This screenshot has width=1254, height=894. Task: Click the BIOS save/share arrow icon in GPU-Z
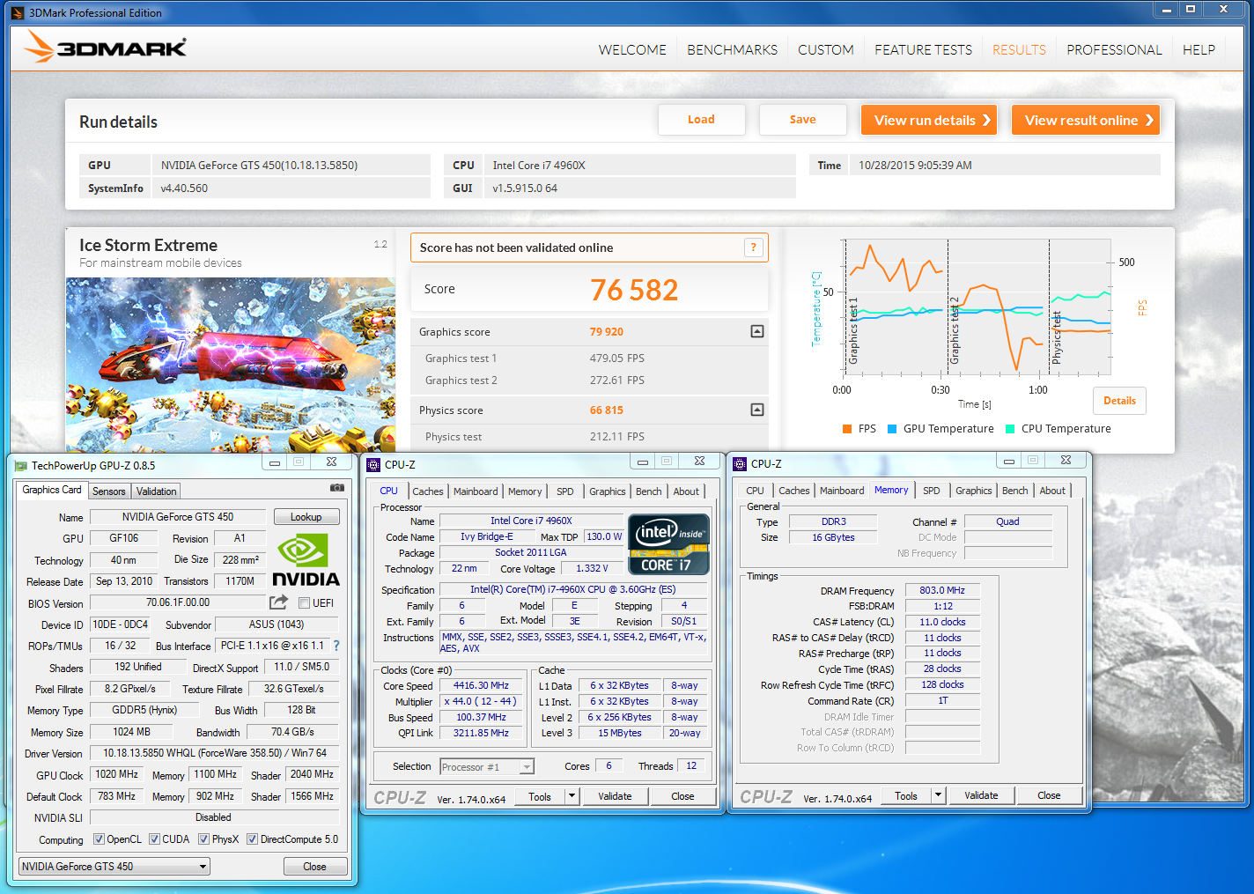tap(278, 602)
